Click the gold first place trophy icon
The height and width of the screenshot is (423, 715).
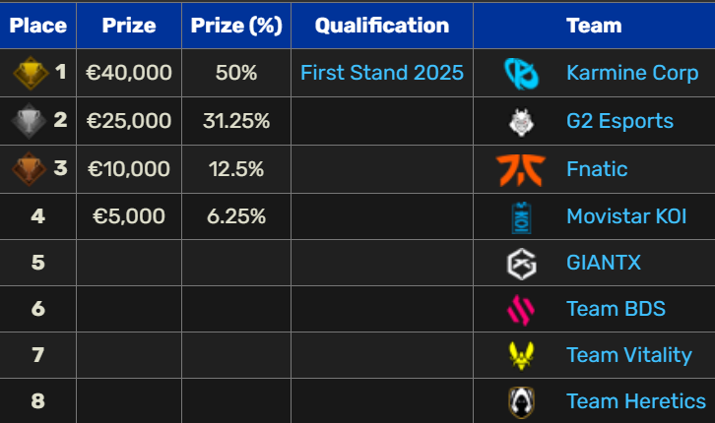pyautogui.click(x=31, y=73)
